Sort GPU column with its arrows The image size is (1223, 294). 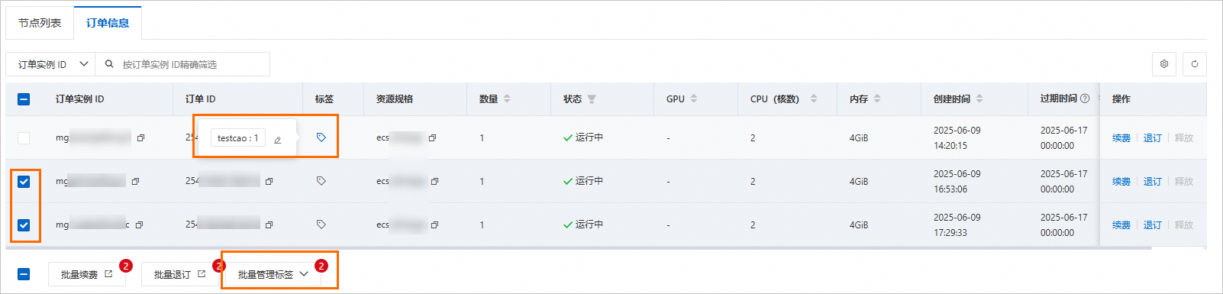694,99
